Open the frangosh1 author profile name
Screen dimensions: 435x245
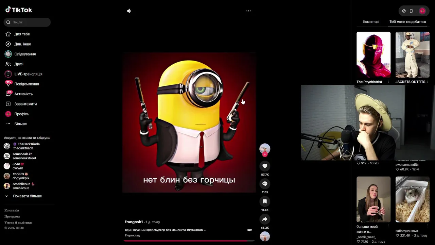tap(134, 222)
